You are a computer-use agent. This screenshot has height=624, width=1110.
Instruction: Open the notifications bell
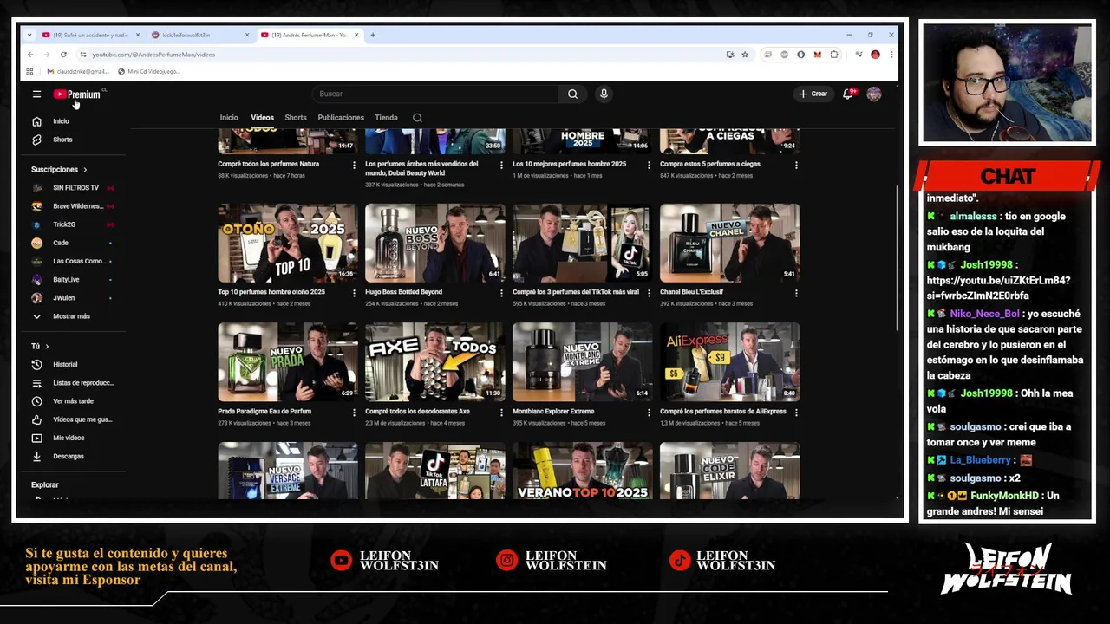848,94
